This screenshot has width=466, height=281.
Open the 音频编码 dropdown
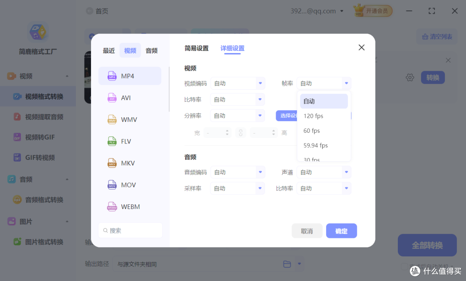pos(238,172)
